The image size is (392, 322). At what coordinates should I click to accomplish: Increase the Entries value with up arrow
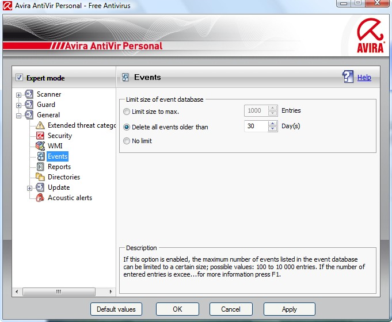coord(272,108)
